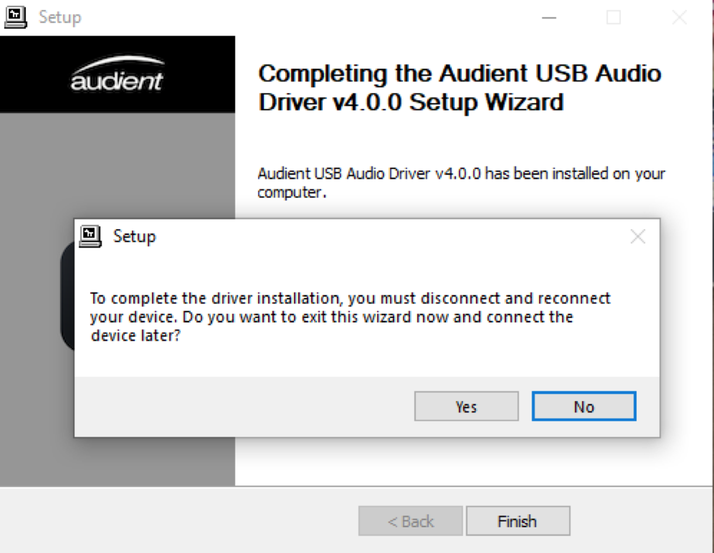
Task: Click the Audient logo banner
Action: (x=117, y=74)
